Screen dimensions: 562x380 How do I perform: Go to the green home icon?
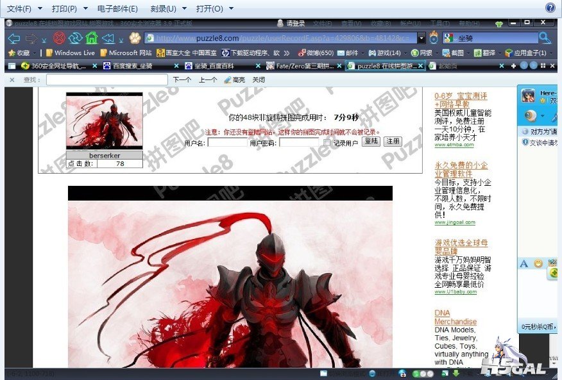(x=91, y=37)
